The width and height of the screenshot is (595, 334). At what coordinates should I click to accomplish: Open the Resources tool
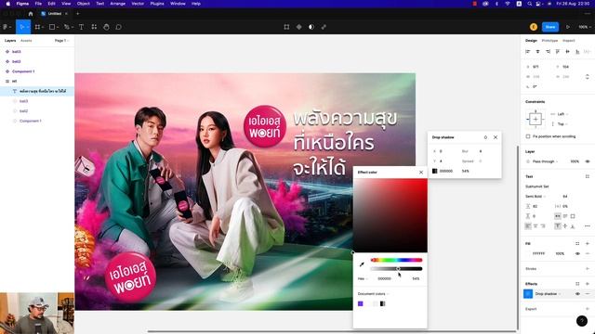(94, 27)
